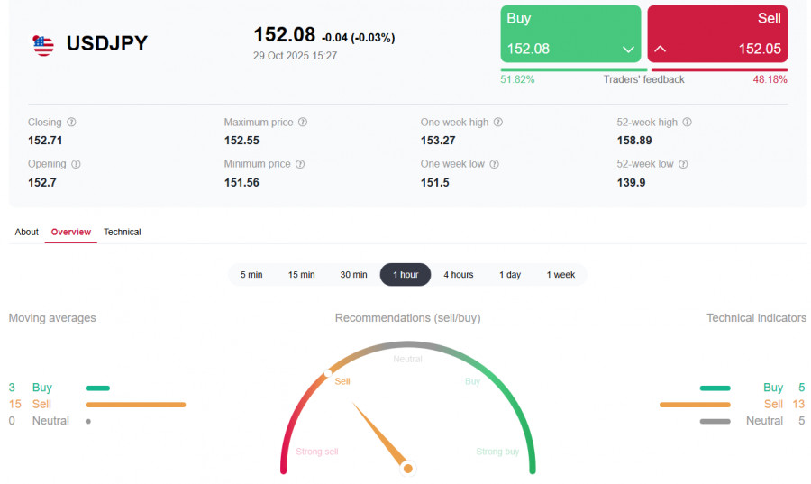
Task: Click the Sell label on the gauge
Action: (342, 381)
